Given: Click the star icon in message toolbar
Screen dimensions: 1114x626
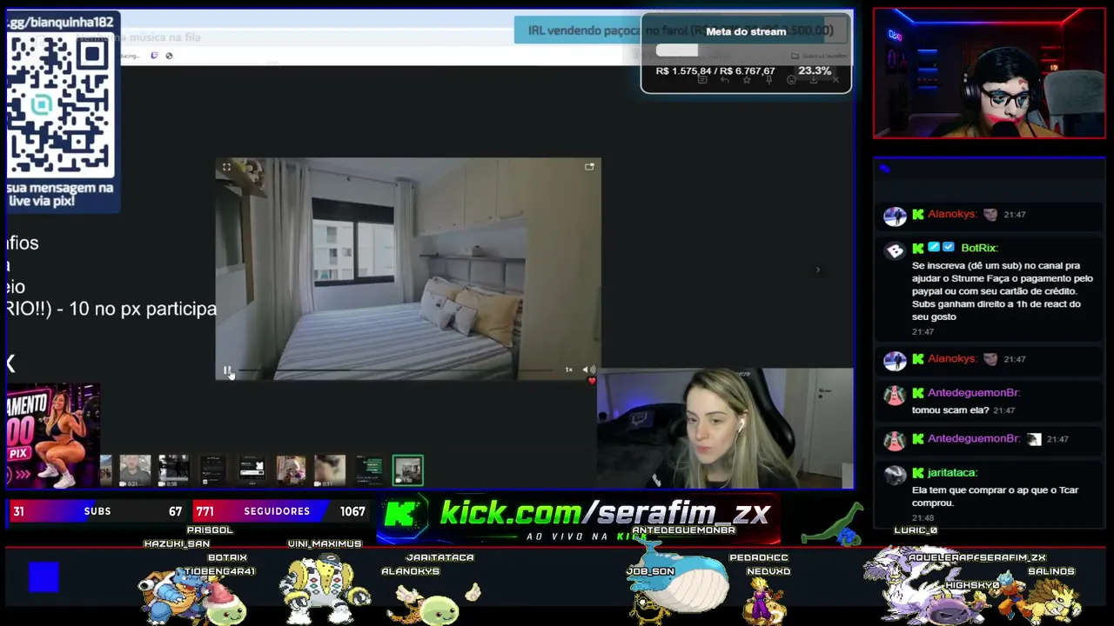Looking at the screenshot, I should pos(747,80).
